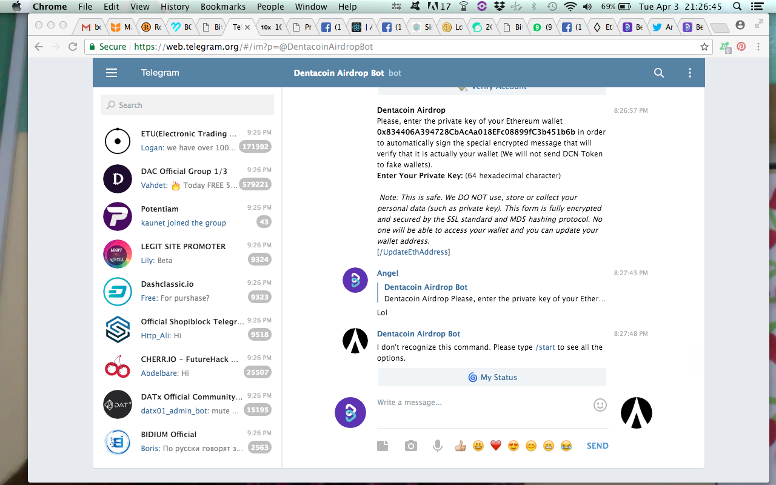Open DATx Official Community conversation
This screenshot has height=485, width=776.
click(187, 404)
